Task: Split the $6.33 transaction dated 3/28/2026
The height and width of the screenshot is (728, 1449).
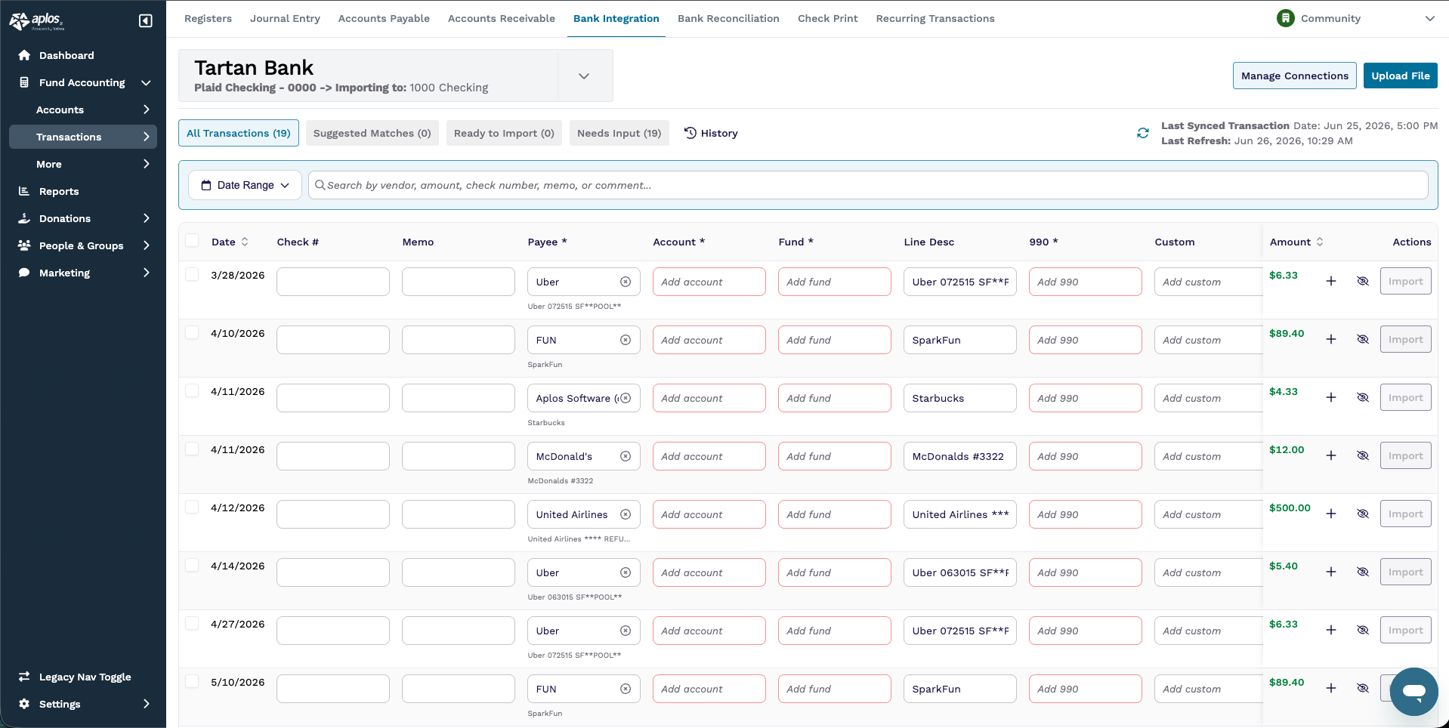Action: (1331, 281)
